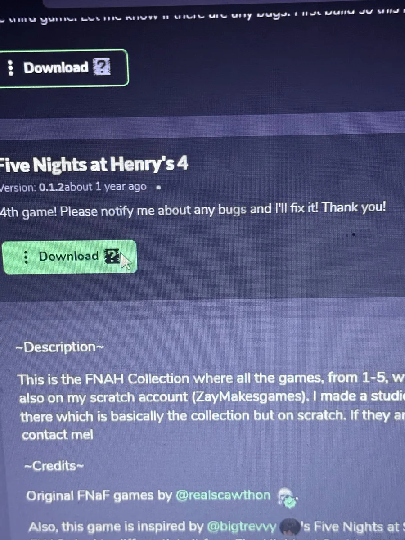Download Five Nights at Henry's 4

point(70,257)
